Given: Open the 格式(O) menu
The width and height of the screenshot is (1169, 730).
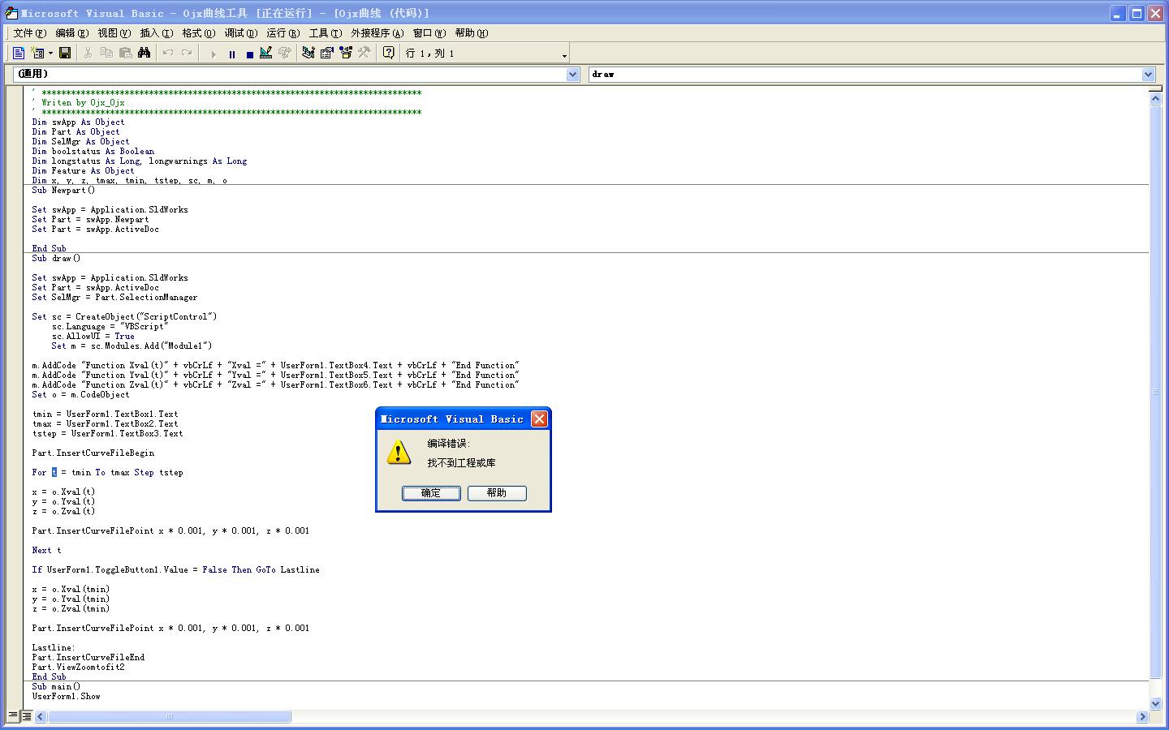Looking at the screenshot, I should pos(199,33).
